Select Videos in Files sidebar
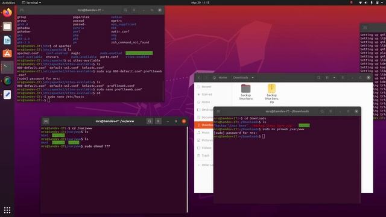This screenshot has height=217, width=386. click(x=204, y=148)
